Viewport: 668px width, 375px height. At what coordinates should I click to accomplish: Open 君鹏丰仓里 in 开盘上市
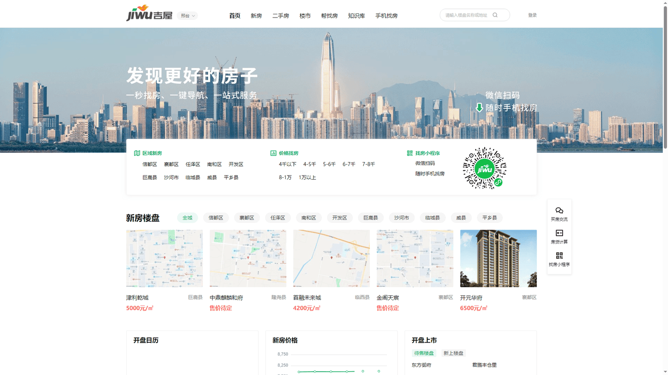[x=484, y=365]
